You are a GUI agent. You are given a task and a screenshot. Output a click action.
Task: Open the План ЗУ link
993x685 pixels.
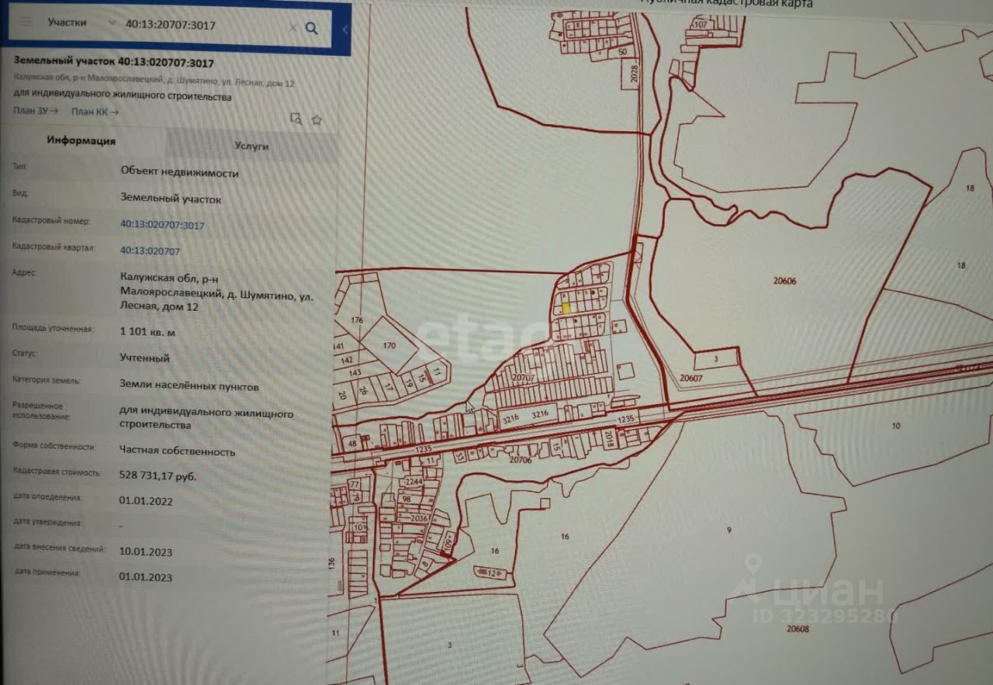(x=36, y=111)
